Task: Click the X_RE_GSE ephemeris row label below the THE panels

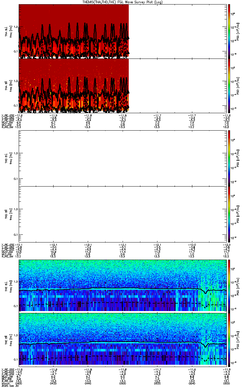Action: (x=8, y=369)
